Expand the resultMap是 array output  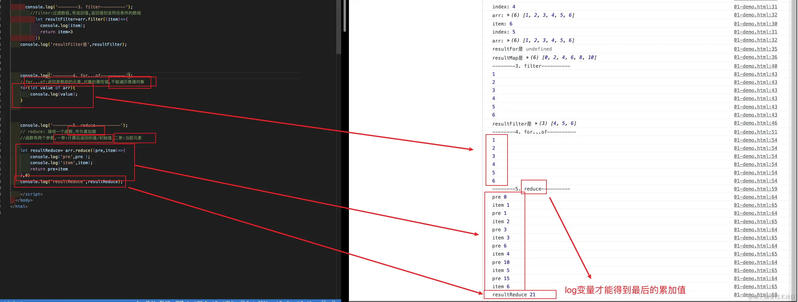528,57
